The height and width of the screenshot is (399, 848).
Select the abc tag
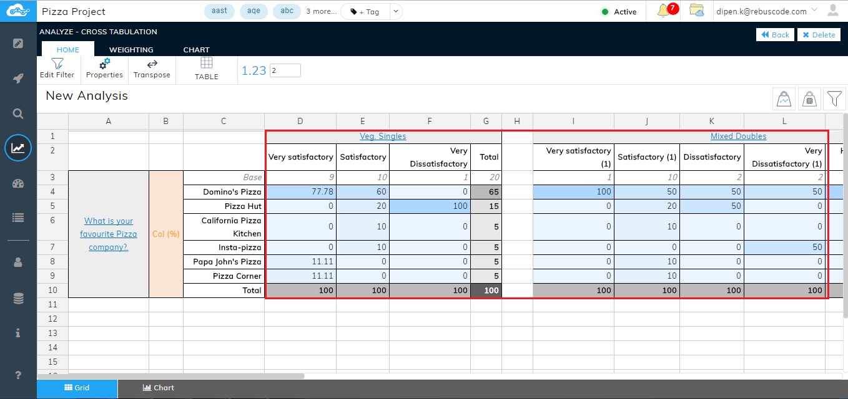pos(287,11)
